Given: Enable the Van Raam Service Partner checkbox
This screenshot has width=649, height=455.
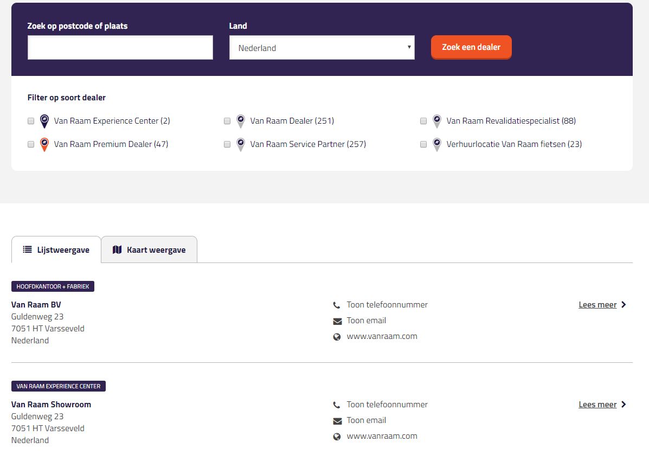Looking at the screenshot, I should (x=227, y=144).
